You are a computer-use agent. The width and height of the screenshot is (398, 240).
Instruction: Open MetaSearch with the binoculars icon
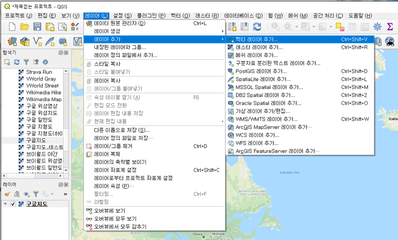(x=390, y=41)
